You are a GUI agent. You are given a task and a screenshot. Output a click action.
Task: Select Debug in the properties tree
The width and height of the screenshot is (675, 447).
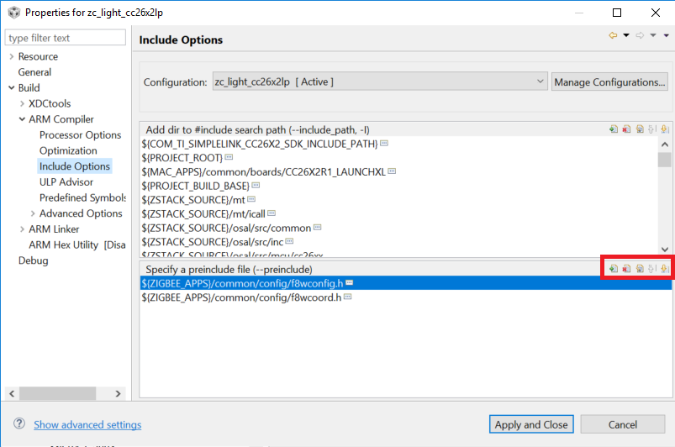click(x=33, y=260)
